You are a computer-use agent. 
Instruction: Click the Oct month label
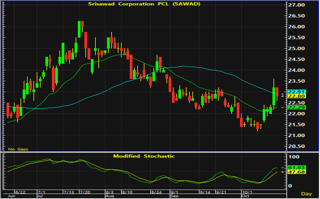coord(246,196)
